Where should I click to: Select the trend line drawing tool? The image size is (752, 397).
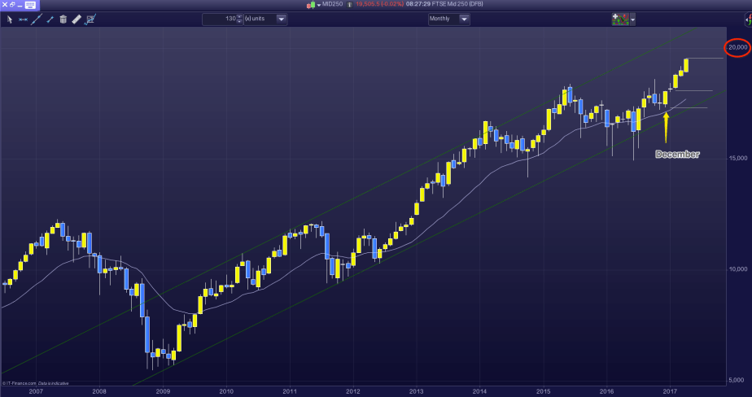click(36, 20)
